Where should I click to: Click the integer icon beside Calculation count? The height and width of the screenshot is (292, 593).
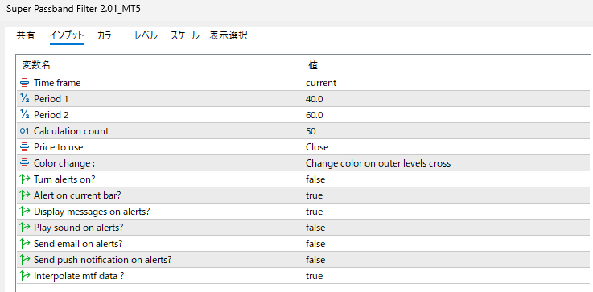[x=25, y=131]
